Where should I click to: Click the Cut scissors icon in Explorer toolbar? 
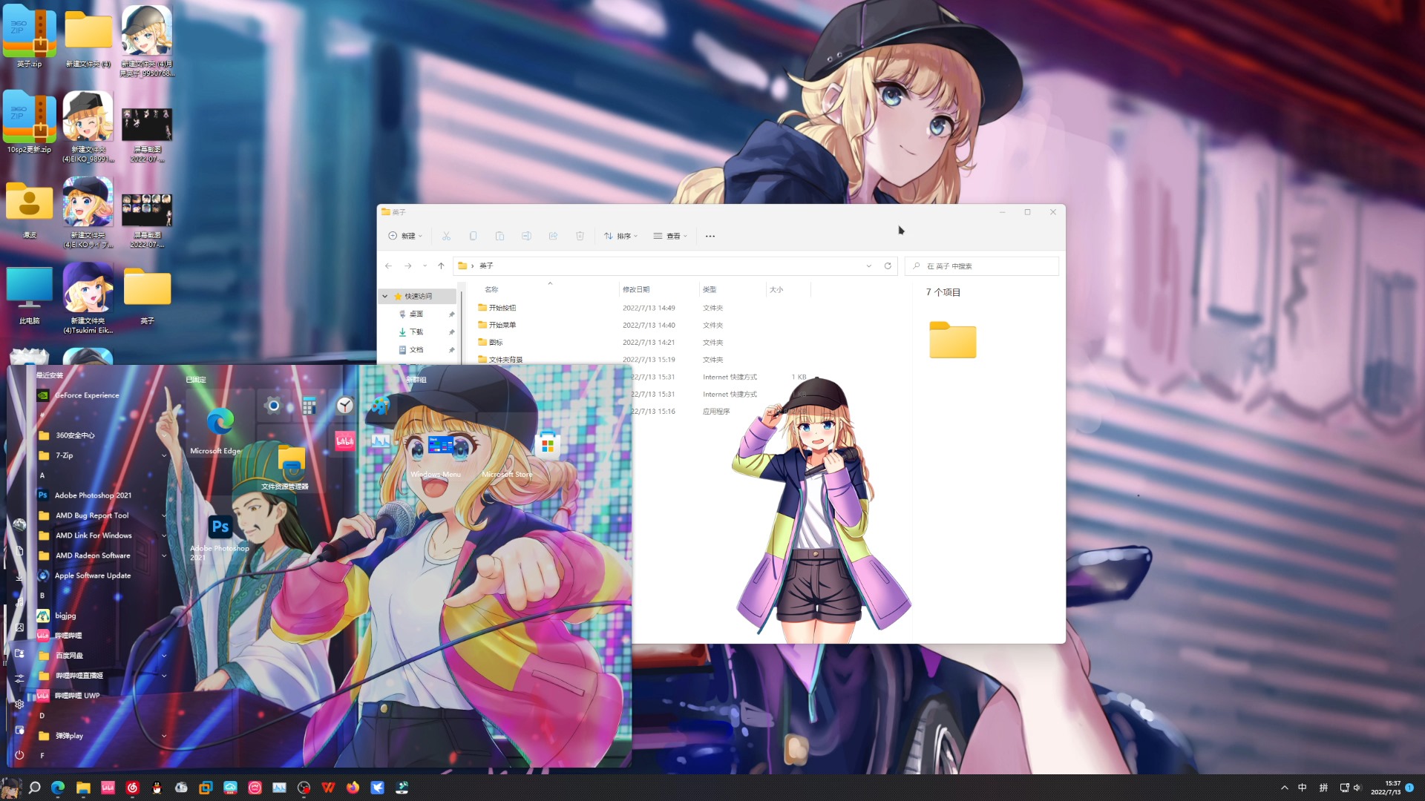(x=446, y=236)
